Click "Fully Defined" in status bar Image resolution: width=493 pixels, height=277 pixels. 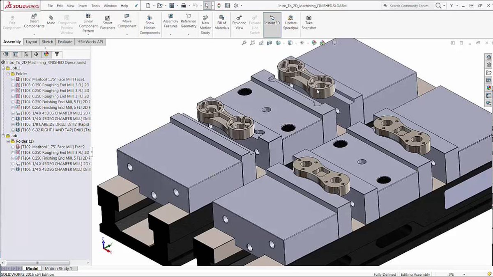(385, 275)
